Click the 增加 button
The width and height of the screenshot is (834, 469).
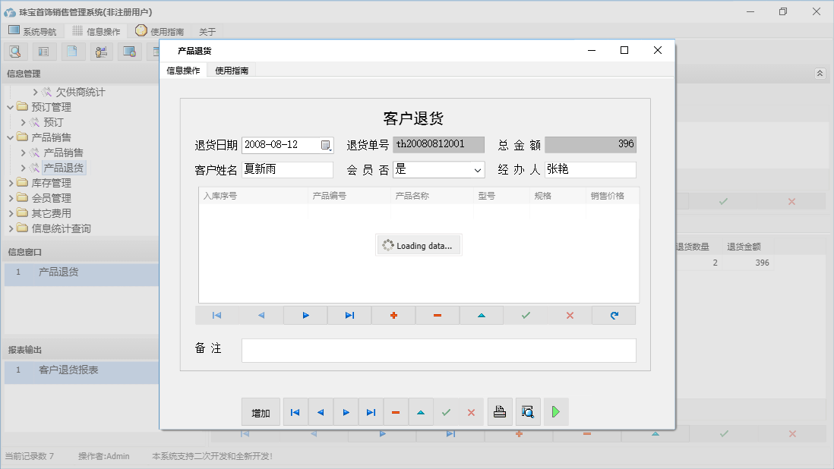(x=259, y=412)
